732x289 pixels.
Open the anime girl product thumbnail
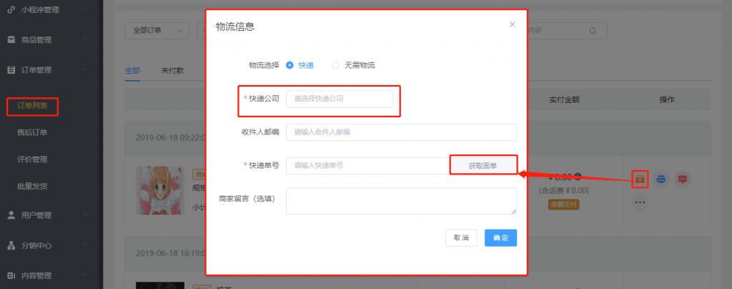point(159,190)
